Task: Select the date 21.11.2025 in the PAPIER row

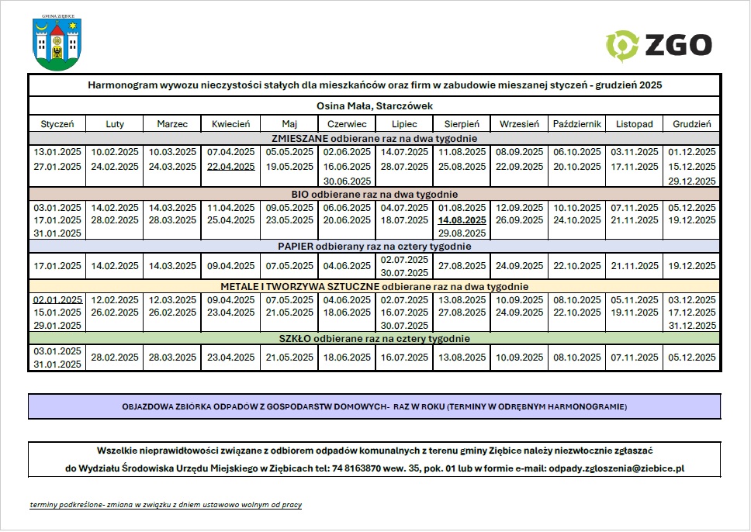Action: 634,266
